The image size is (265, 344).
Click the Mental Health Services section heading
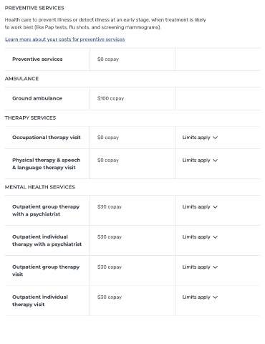coord(40,187)
